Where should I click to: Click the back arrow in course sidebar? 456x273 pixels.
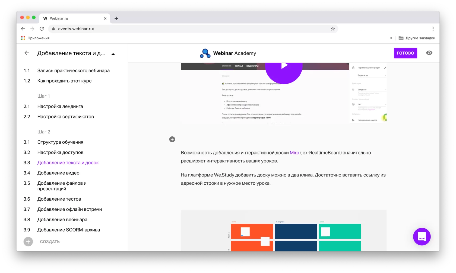tap(27, 53)
